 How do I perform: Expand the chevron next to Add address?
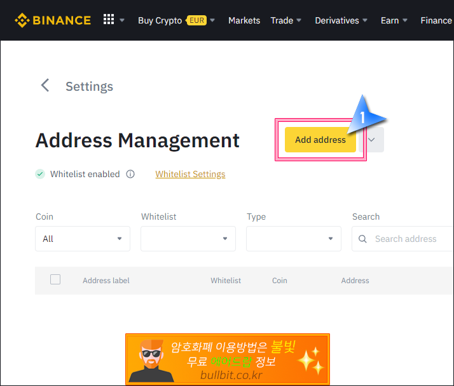tap(371, 140)
